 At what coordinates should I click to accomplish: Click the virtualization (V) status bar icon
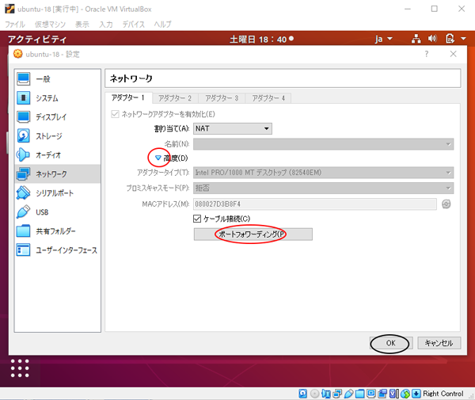393,394
